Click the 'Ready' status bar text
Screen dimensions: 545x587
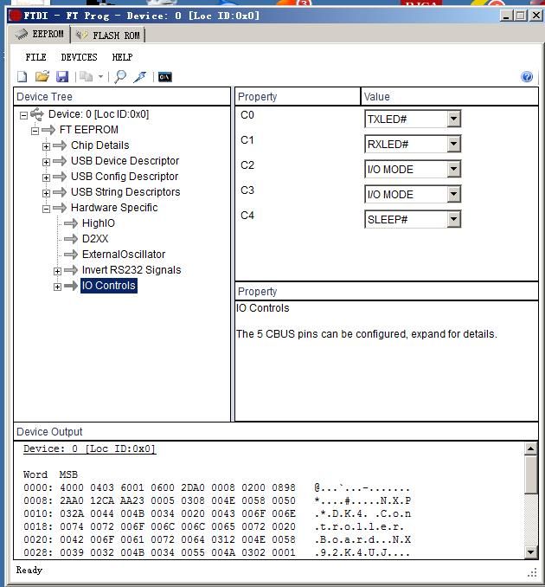point(29,570)
